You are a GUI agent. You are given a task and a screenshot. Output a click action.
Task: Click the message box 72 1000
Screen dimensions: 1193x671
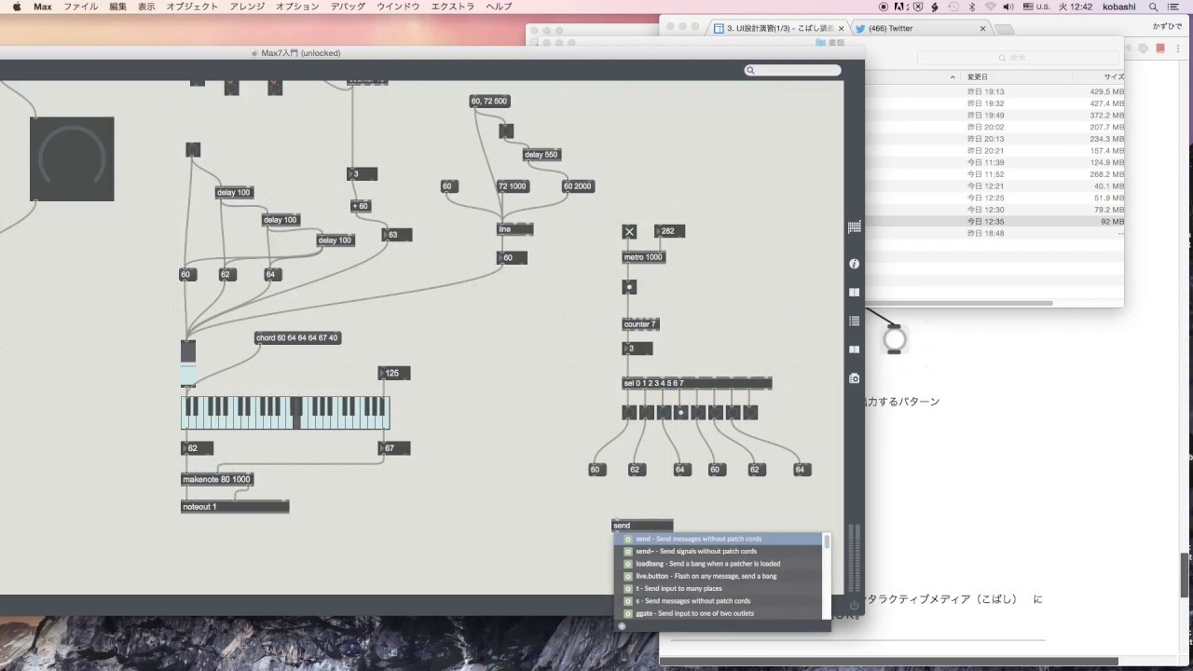point(513,186)
